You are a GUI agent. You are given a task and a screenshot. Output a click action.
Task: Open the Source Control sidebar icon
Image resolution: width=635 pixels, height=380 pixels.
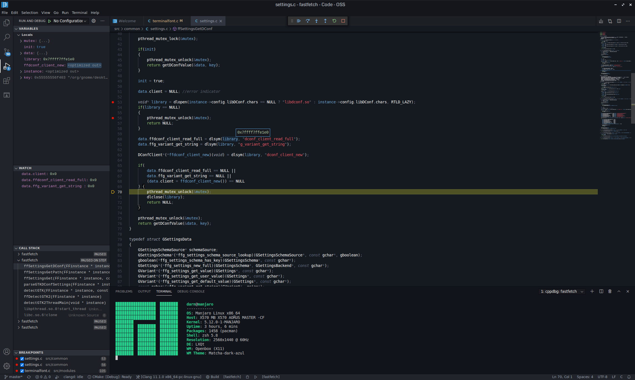point(6,52)
